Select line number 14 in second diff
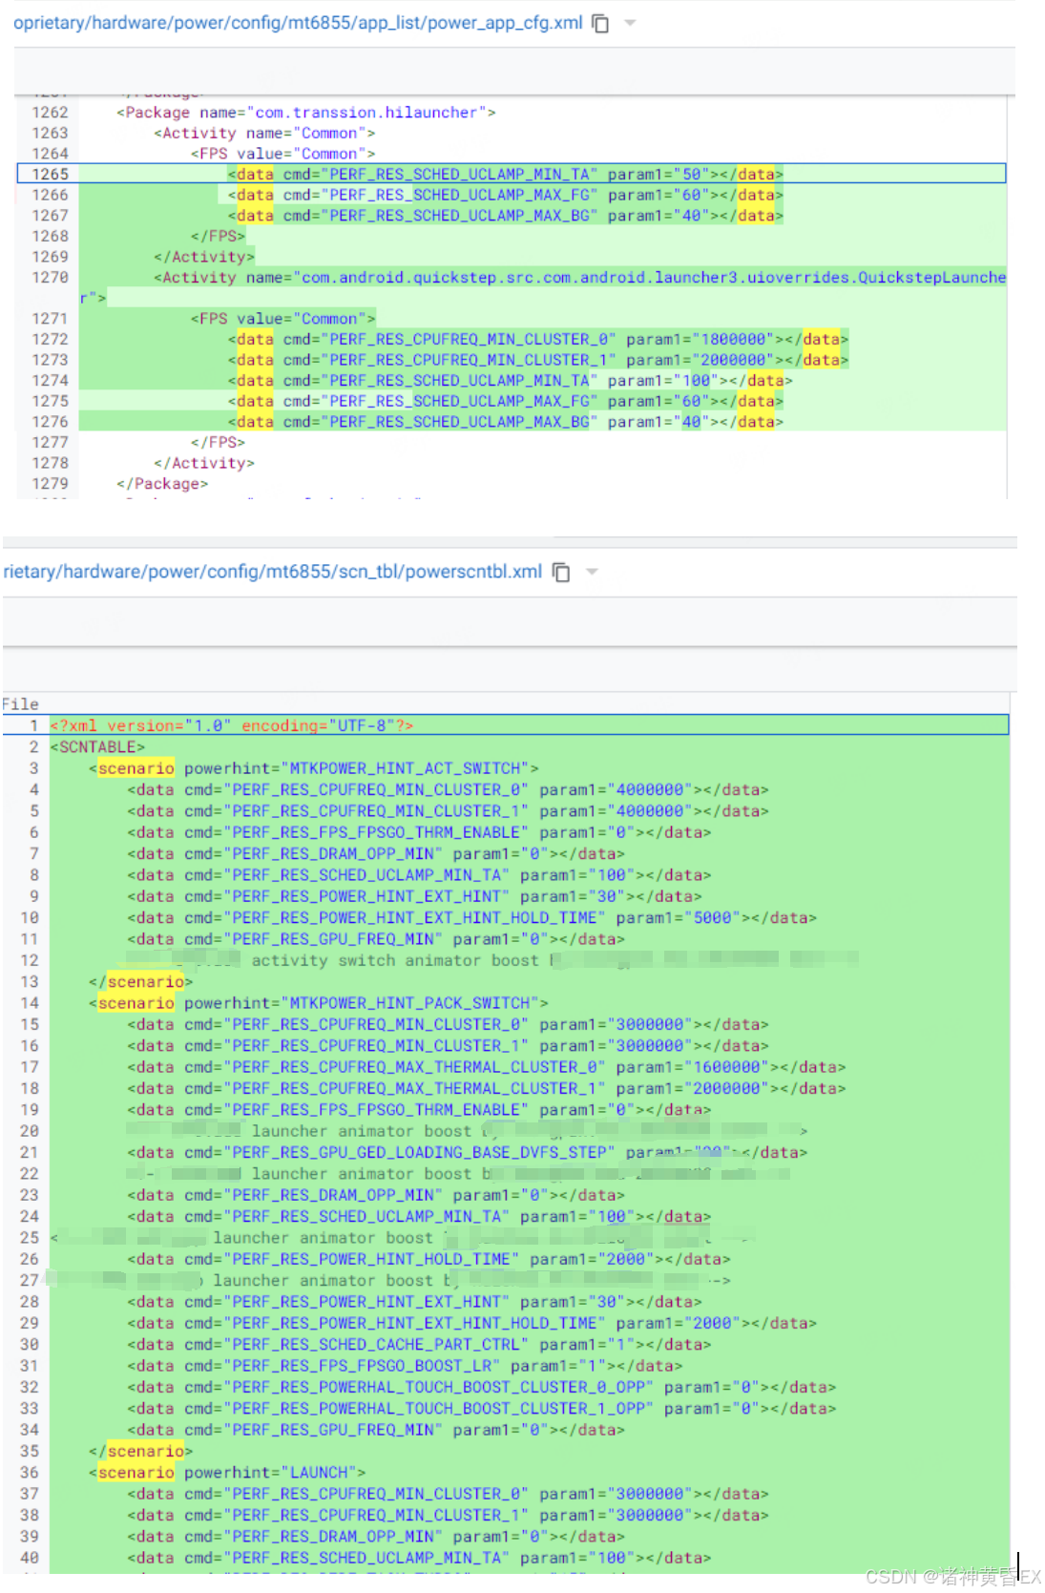The height and width of the screenshot is (1593, 1045). coord(30,1003)
